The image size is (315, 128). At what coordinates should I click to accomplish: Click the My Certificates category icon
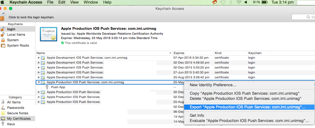3,118
